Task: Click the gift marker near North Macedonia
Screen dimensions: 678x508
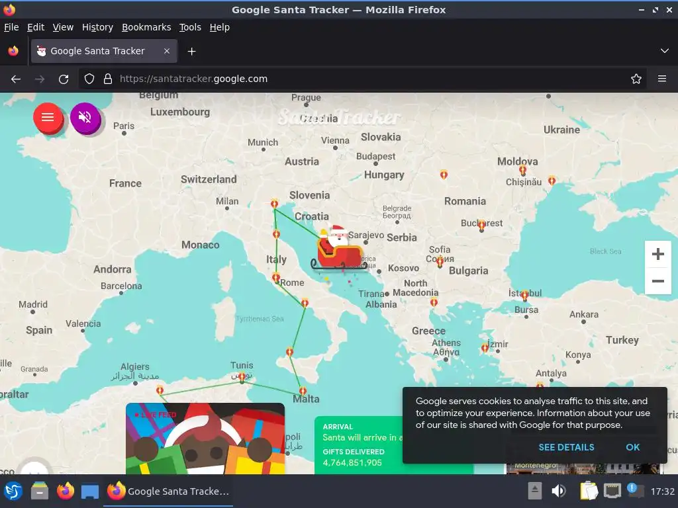Action: coord(434,302)
